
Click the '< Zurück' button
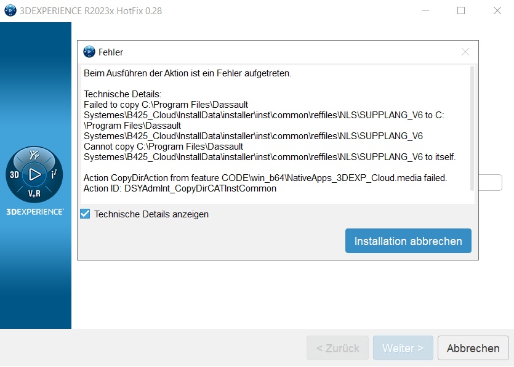[x=337, y=348]
